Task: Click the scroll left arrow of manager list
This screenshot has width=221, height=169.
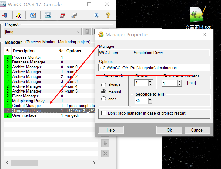Action: coord(7,163)
